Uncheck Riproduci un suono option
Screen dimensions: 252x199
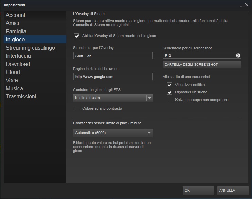click(169, 92)
